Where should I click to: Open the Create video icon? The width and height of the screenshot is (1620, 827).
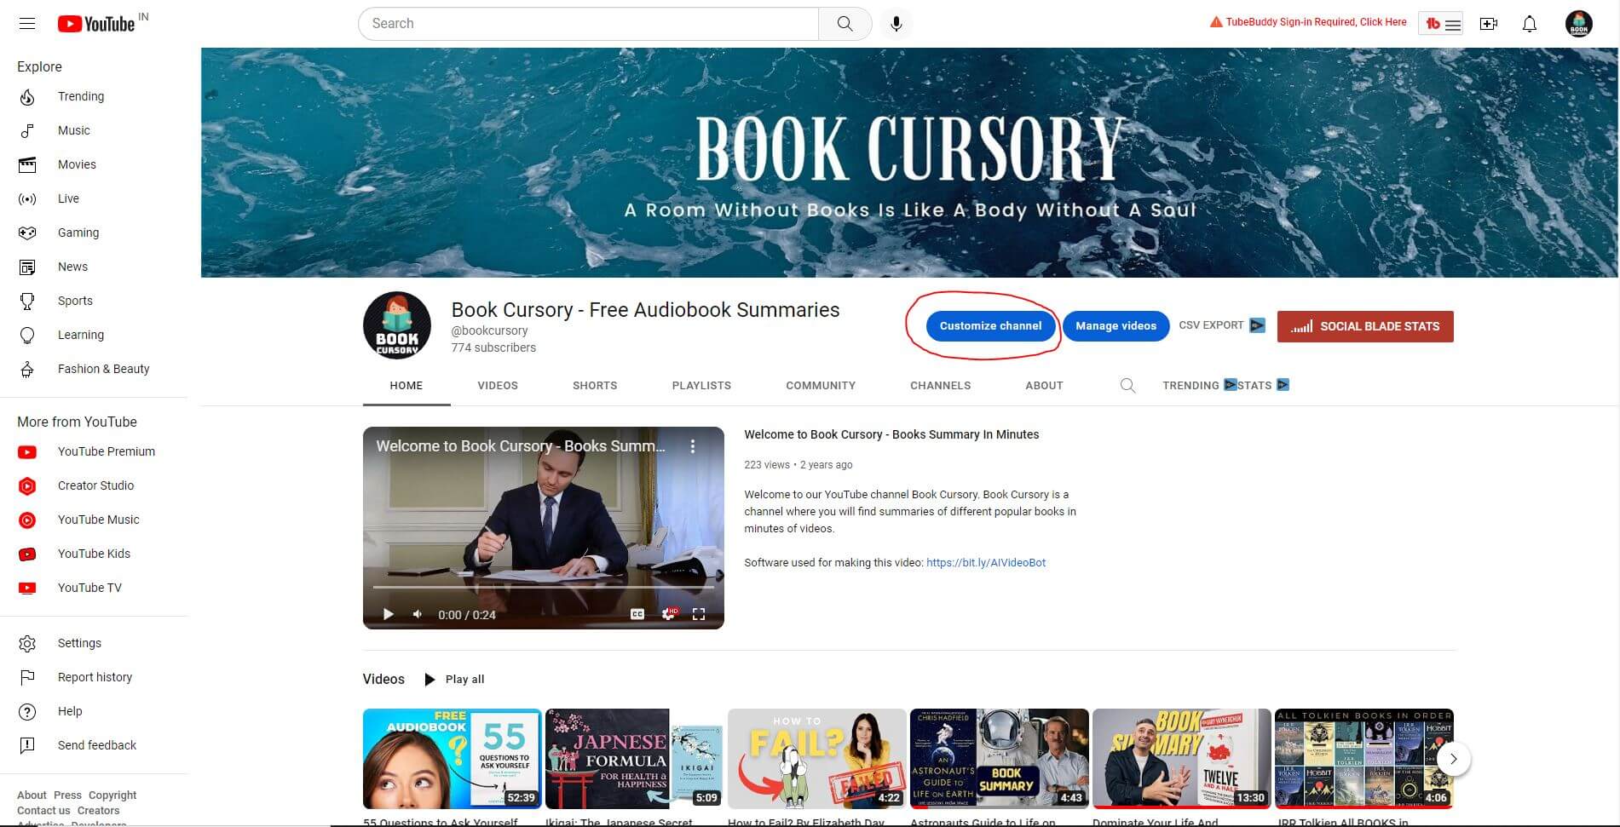(1489, 24)
